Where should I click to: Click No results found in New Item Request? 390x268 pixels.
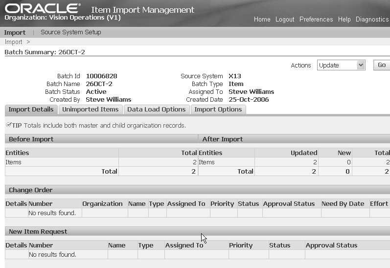[52, 255]
